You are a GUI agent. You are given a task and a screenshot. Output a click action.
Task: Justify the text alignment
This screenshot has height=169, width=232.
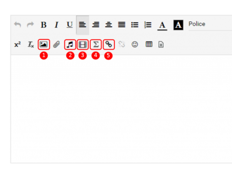click(x=122, y=25)
